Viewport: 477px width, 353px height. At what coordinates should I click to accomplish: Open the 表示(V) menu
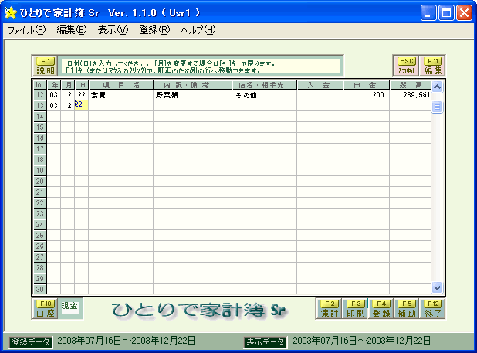click(113, 30)
